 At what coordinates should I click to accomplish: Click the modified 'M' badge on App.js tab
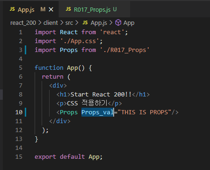click(x=43, y=9)
